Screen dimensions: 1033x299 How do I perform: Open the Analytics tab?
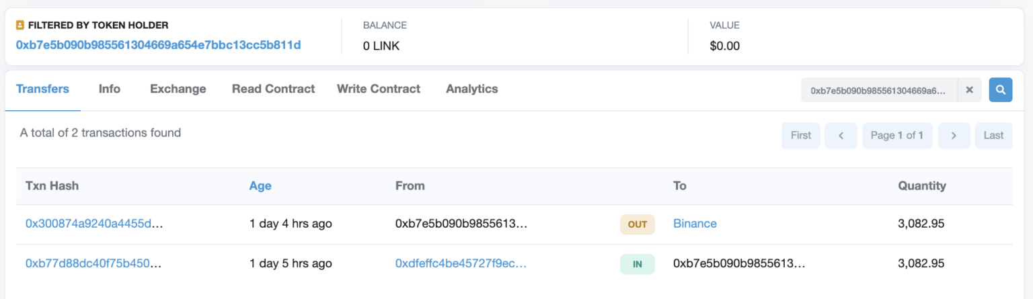(x=472, y=89)
